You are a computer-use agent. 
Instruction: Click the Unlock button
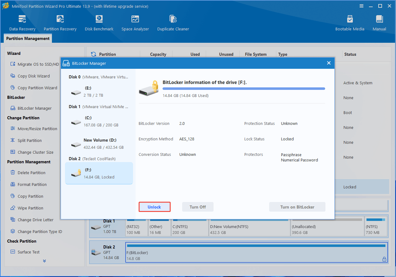154,207
